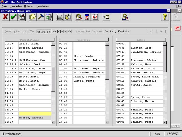Click the empty 11:00 Sprechstunde slot

pyautogui.click(x=35, y=93)
